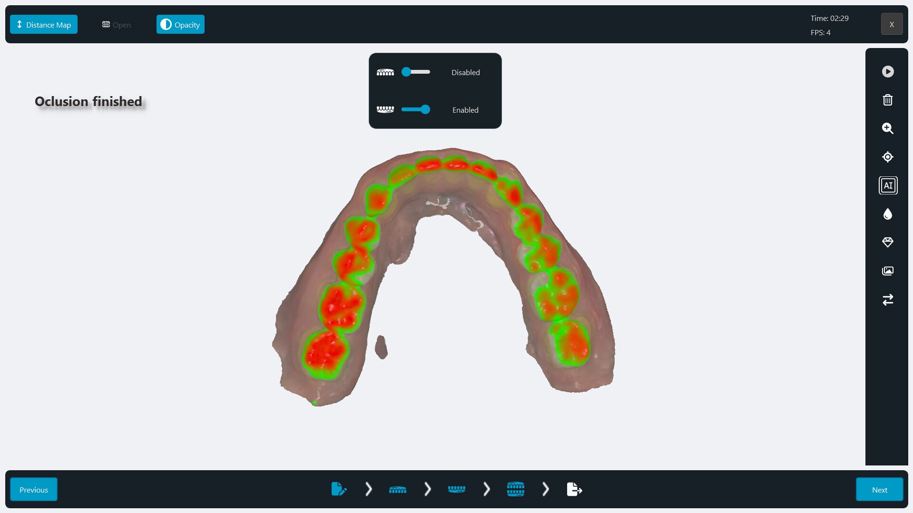The height and width of the screenshot is (513, 913).
Task: Toggle the Opacity button
Action: [x=180, y=25]
